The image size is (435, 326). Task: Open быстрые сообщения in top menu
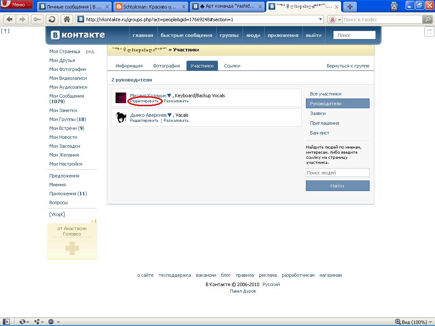[x=186, y=35]
